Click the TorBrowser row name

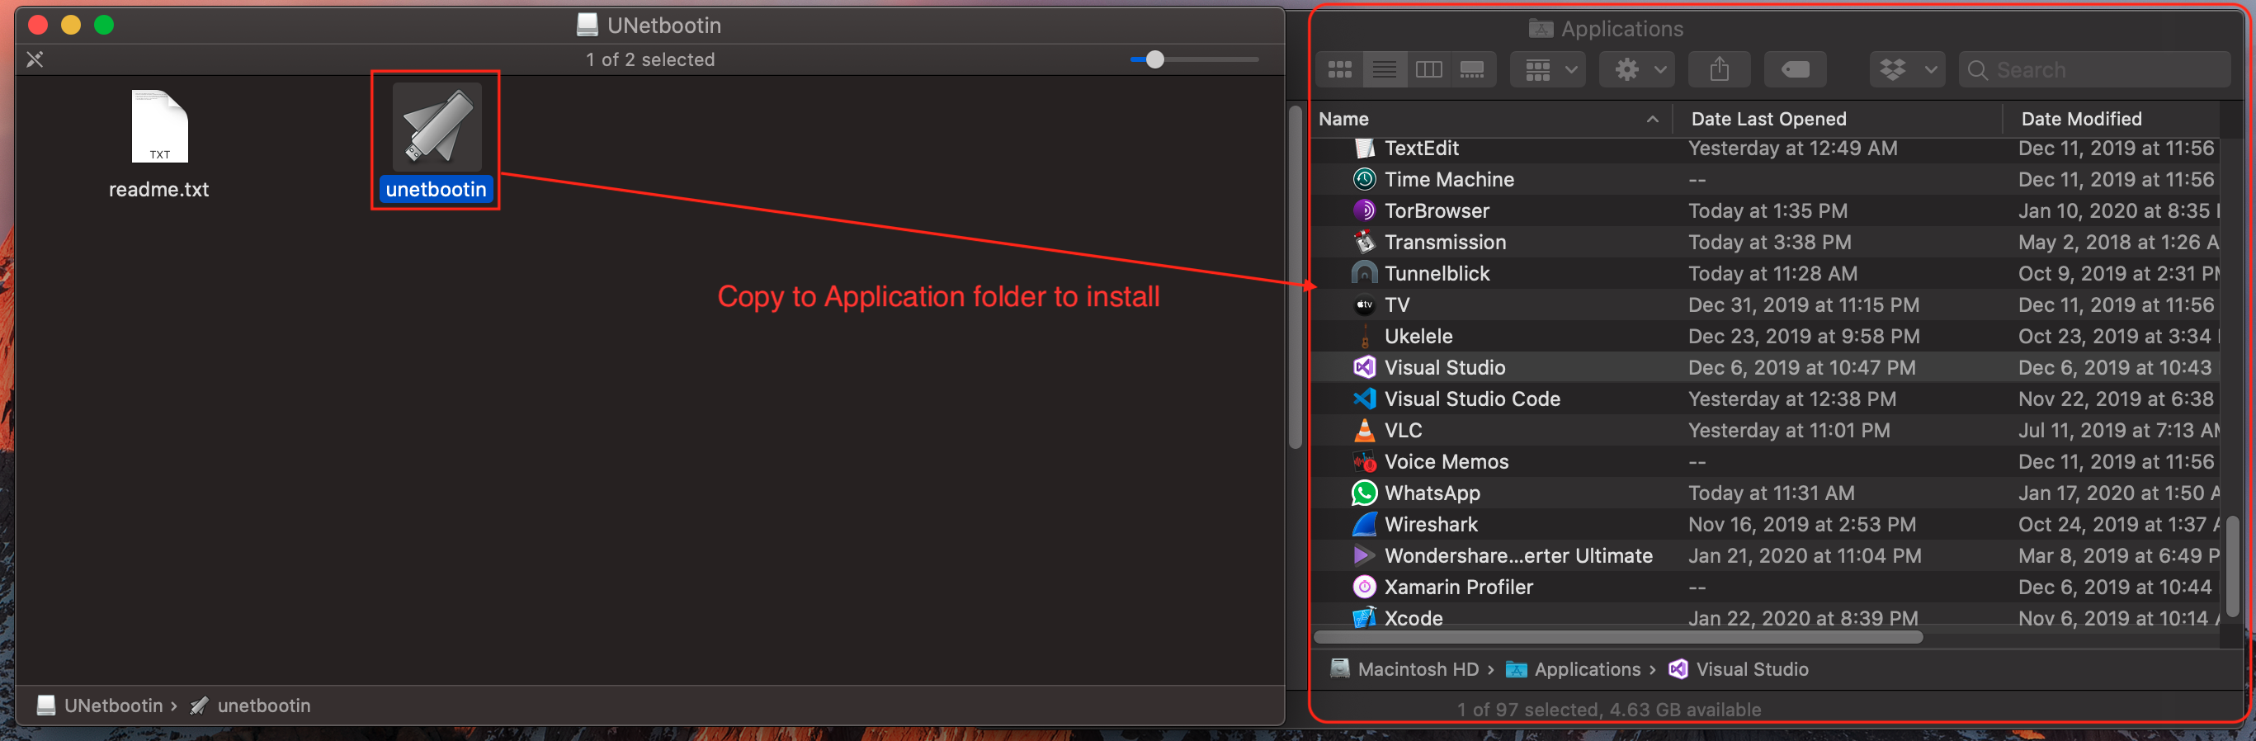1437,211
